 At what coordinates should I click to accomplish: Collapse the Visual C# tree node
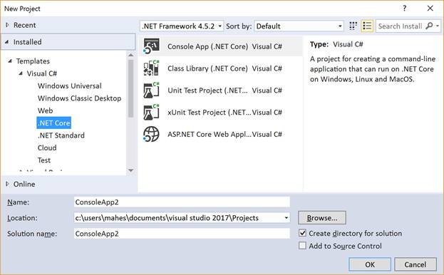pos(21,73)
